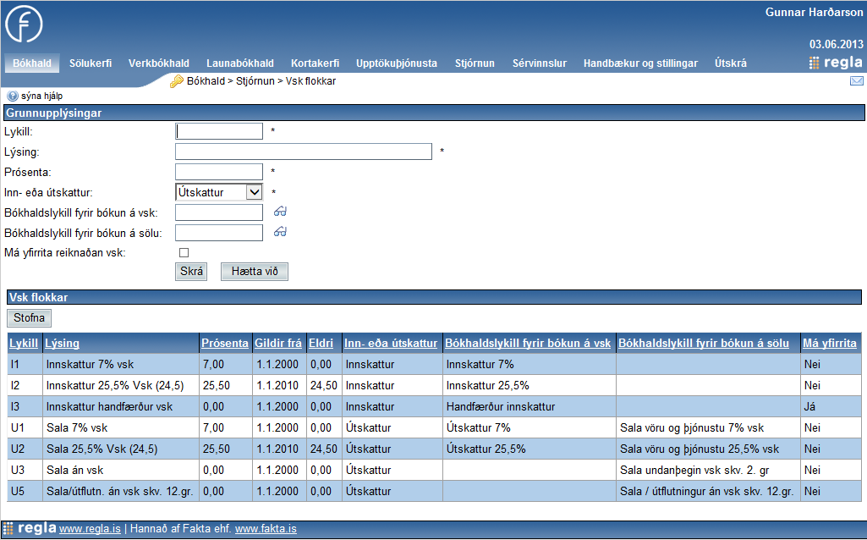Click the Hætta við button
867x540 pixels.
(x=254, y=272)
